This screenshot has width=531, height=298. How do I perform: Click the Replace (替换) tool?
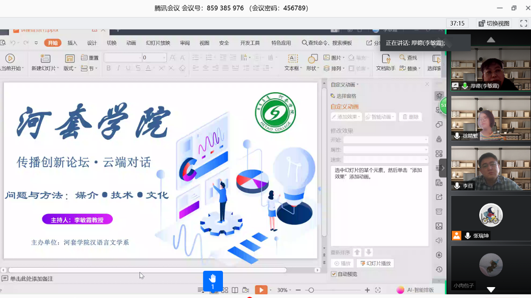tap(410, 68)
